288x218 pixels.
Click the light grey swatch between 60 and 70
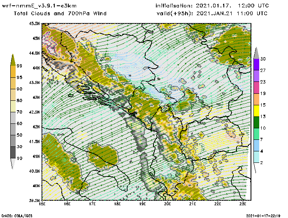(x=13, y=118)
